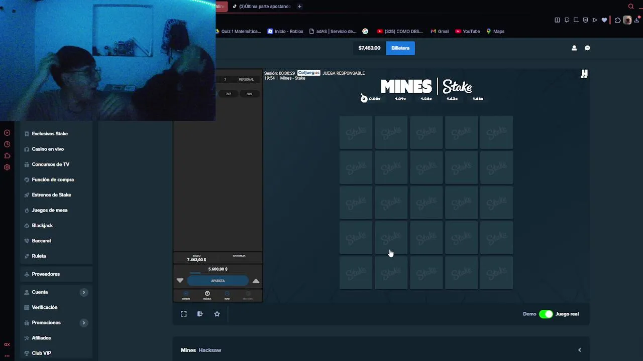Open Inicio - Roblox bookmark
Image resolution: width=643 pixels, height=361 pixels.
point(285,31)
